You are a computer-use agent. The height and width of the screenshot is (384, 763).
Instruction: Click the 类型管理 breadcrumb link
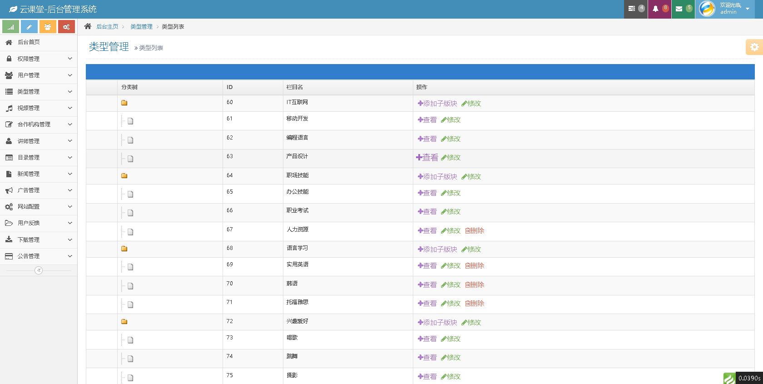[141, 27]
